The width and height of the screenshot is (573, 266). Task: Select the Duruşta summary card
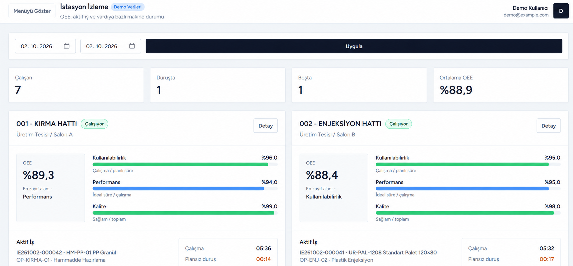pyautogui.click(x=218, y=85)
